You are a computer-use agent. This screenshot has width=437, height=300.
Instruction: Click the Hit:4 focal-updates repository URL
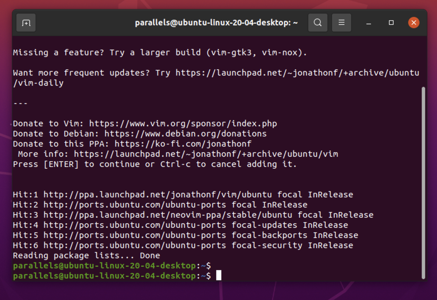[x=135, y=225]
